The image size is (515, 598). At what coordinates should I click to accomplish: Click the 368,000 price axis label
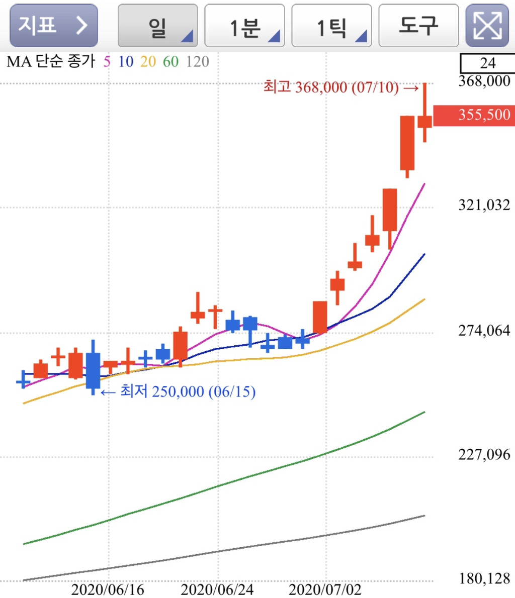pyautogui.click(x=484, y=81)
